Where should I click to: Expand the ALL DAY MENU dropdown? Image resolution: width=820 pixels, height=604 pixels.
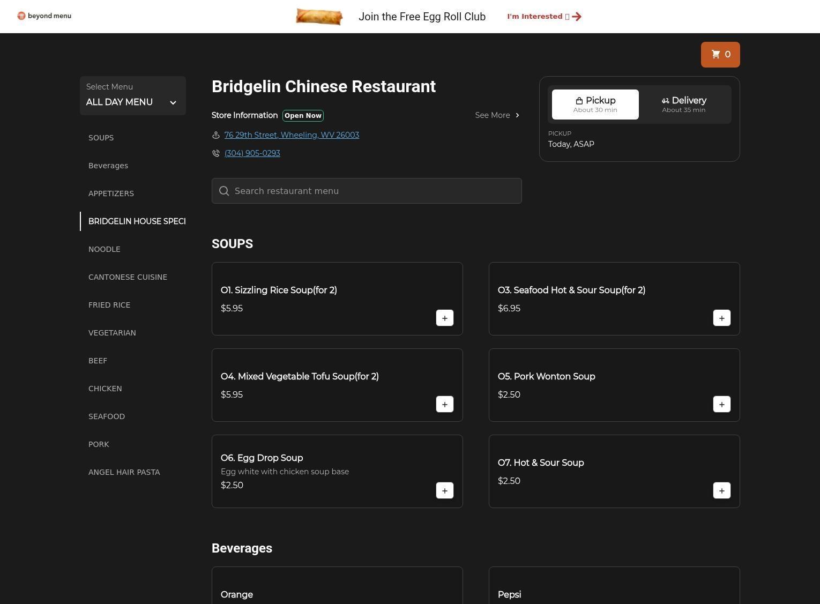(x=132, y=96)
